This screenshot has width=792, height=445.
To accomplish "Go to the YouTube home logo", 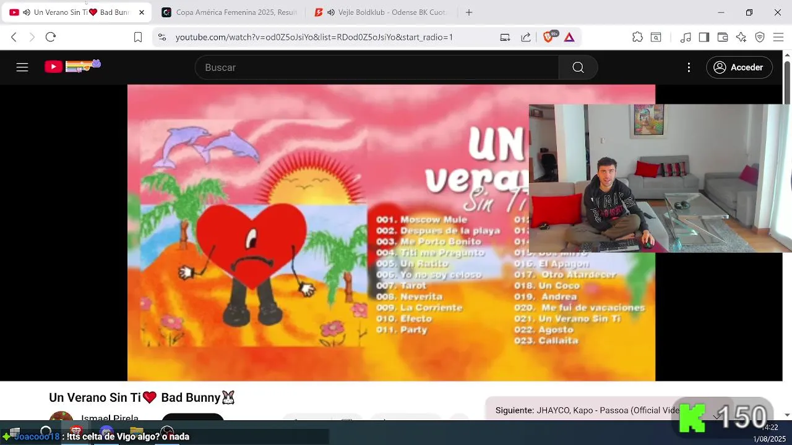I will click(72, 66).
